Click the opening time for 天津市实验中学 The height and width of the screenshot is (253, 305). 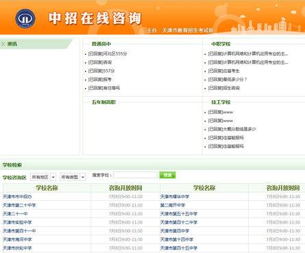tap(125, 222)
